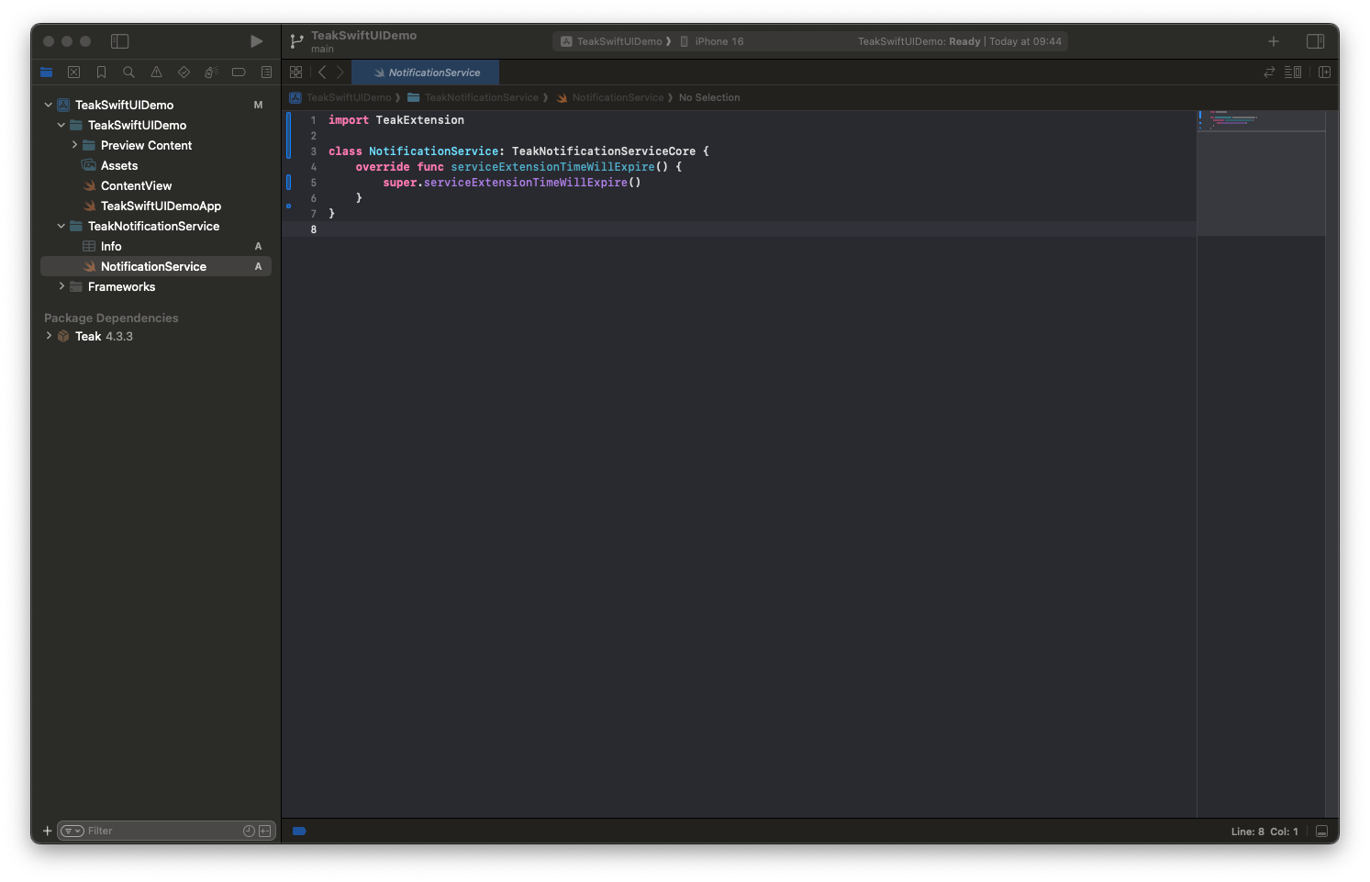Screen dimensions: 1370x882
Task: Open the Breakpoint navigator icon
Action: click(239, 73)
